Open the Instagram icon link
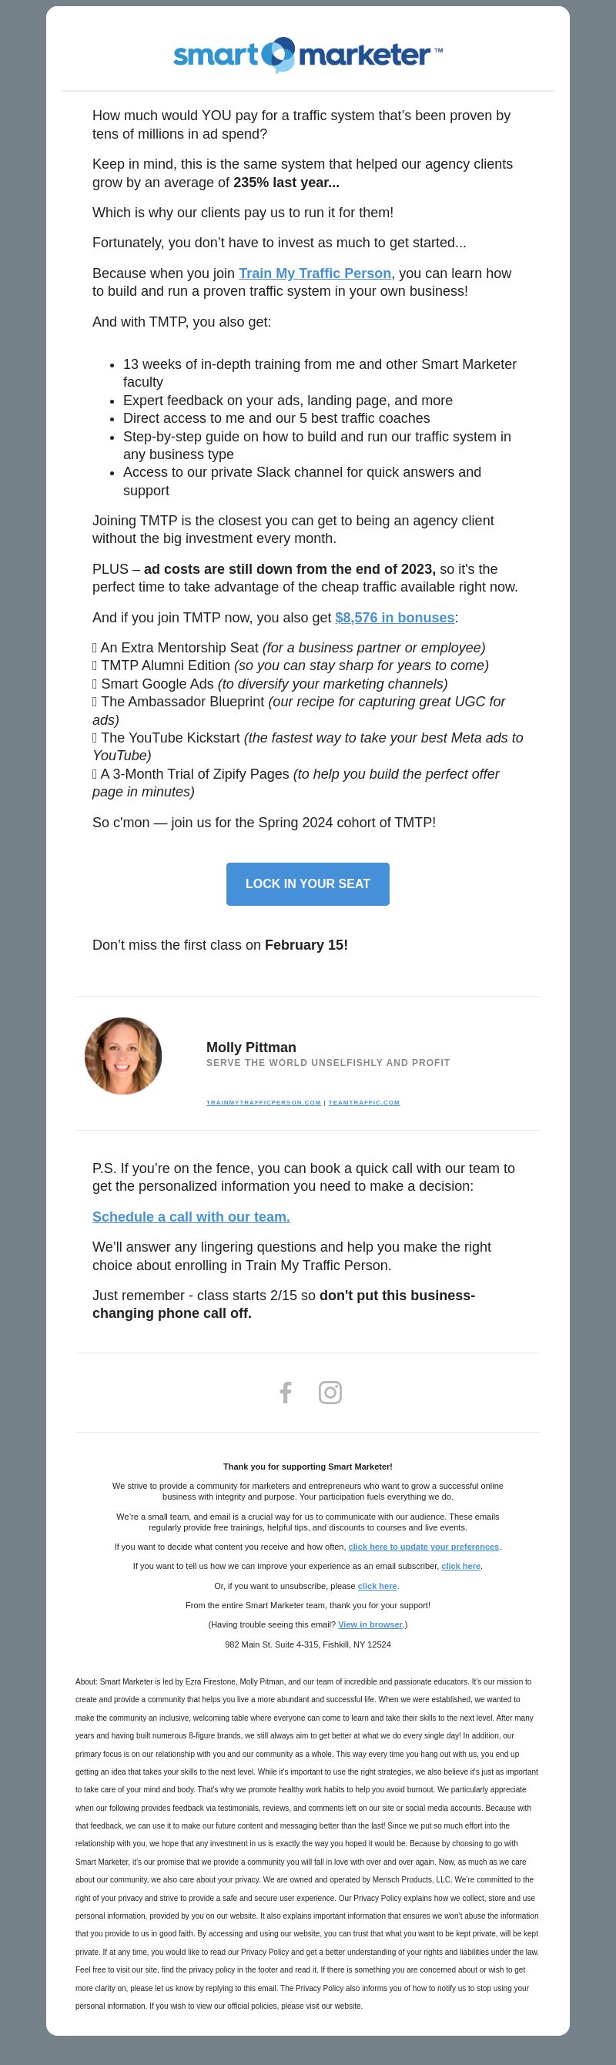 click(330, 1393)
